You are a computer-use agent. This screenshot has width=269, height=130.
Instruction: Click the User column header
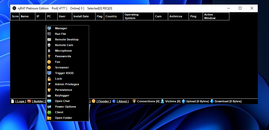65,16
